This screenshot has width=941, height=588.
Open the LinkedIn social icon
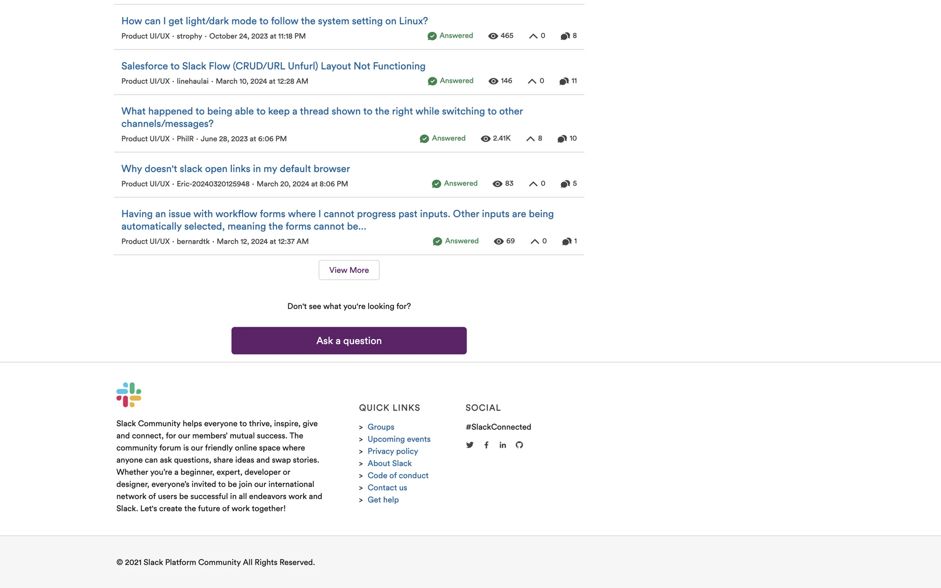(x=503, y=445)
